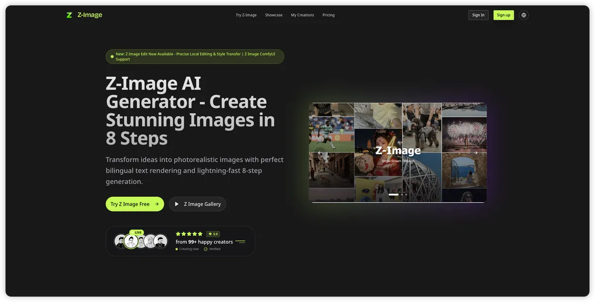This screenshot has width=595, height=302.
Task: Click the lightning bolt 5.0 rating badge
Action: (213, 234)
